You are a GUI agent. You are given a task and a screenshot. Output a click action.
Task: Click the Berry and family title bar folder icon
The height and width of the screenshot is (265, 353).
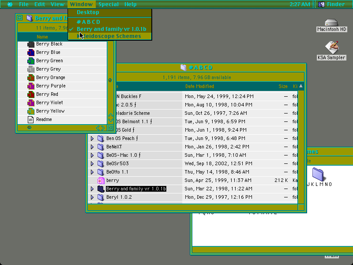(x=30, y=18)
